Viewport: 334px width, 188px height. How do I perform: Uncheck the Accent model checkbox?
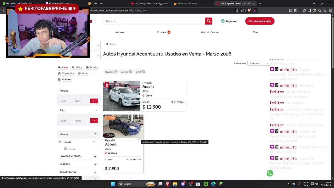[x=65, y=149]
